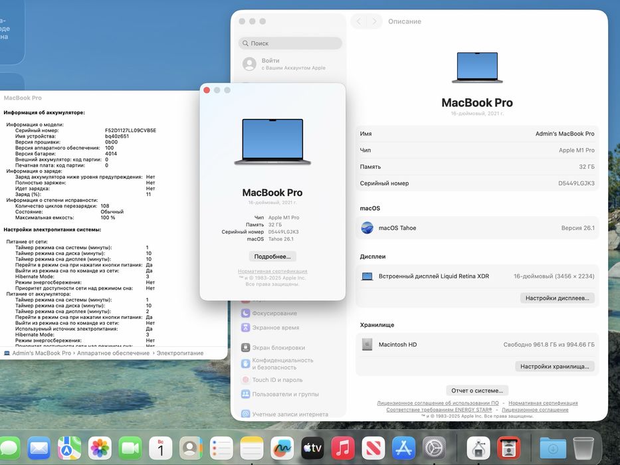Screen dimensions: 620x465
Task: Launch Maps from the Dock
Action: pos(69,448)
